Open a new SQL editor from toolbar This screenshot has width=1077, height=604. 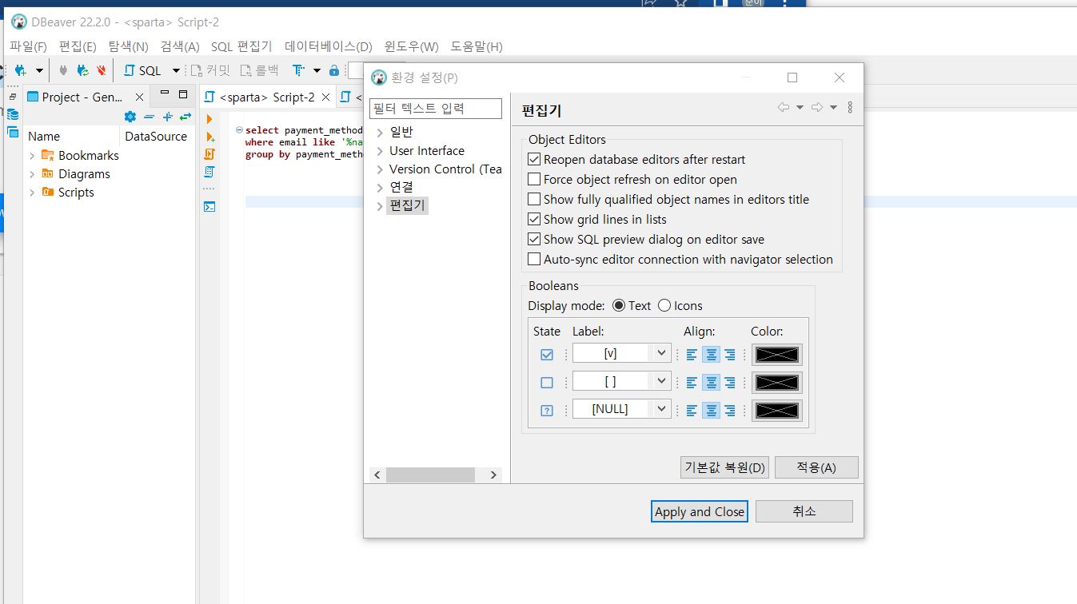143,70
